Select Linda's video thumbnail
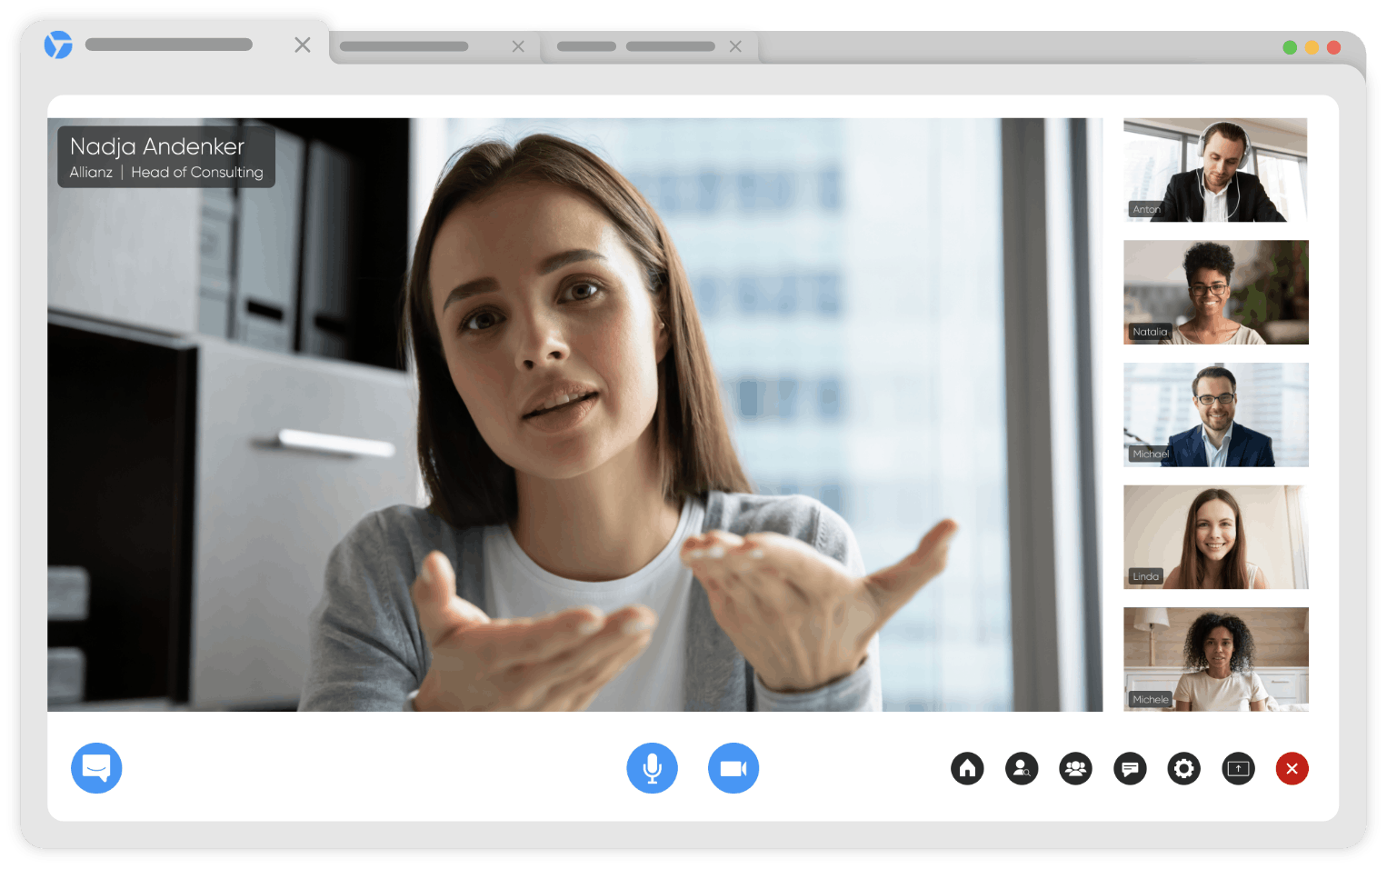This screenshot has width=1387, height=869. click(1216, 537)
